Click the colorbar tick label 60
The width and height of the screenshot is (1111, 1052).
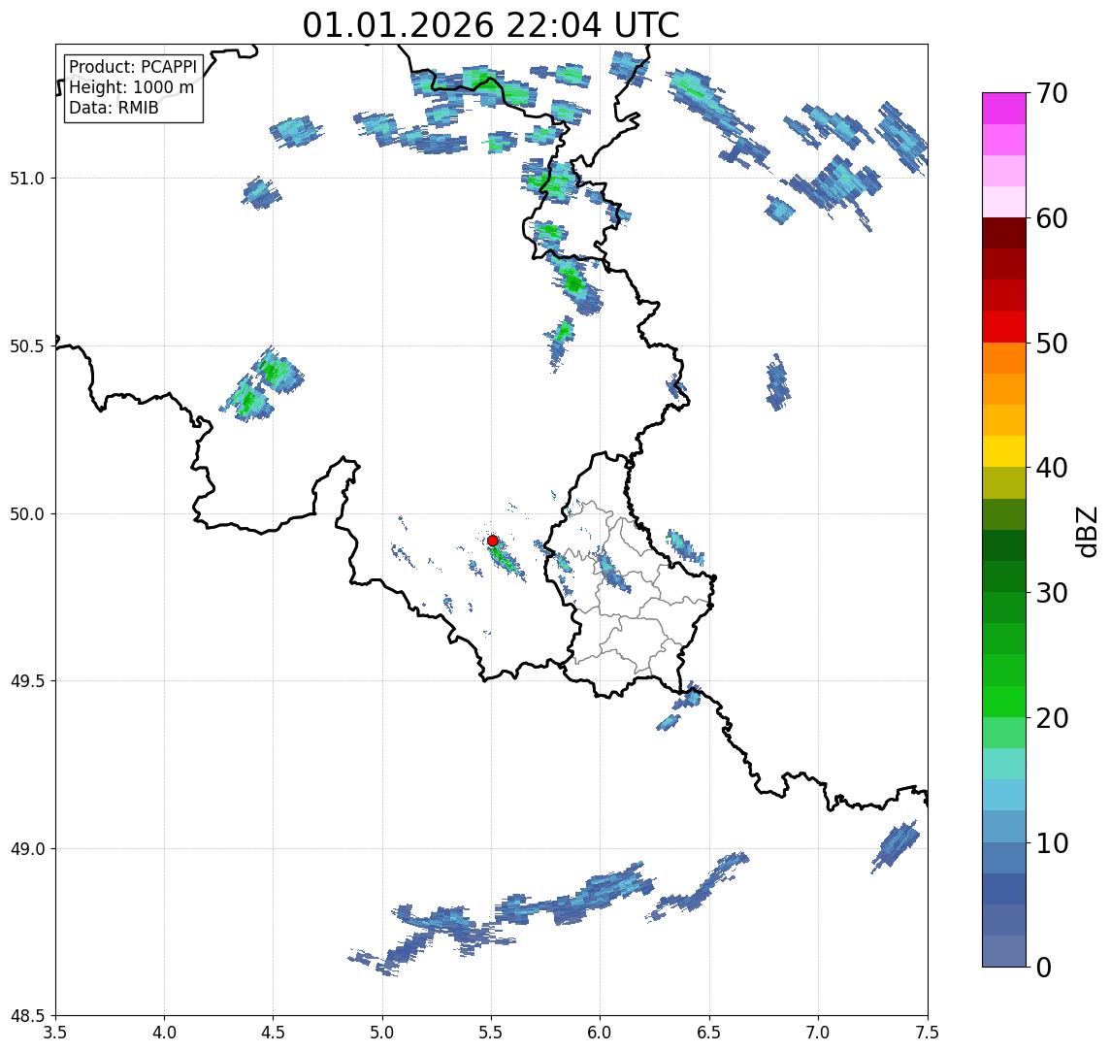click(1052, 218)
